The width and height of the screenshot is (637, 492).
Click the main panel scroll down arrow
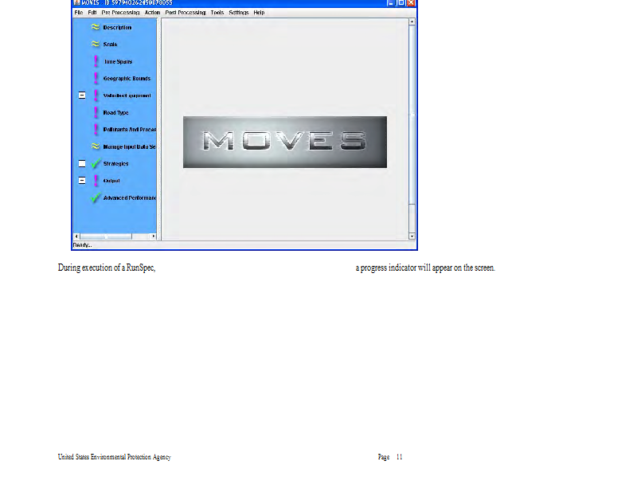point(412,236)
